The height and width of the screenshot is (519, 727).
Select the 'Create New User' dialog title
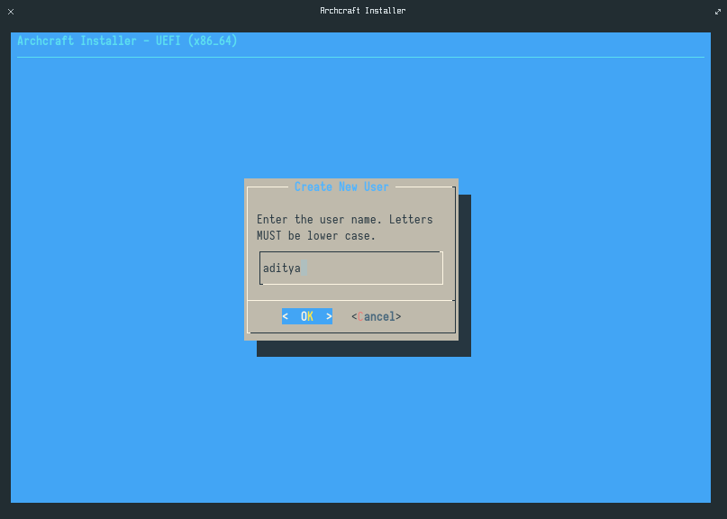pos(341,187)
